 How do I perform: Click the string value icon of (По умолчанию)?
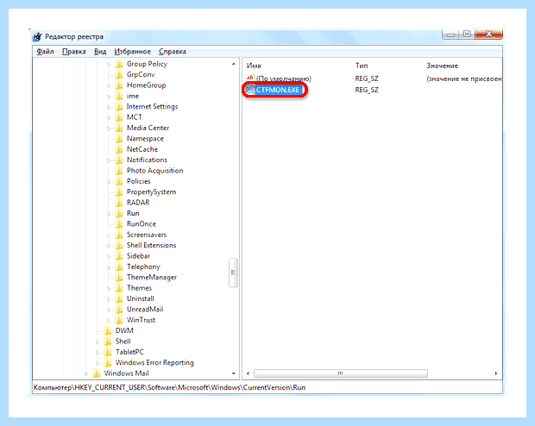tap(250, 78)
